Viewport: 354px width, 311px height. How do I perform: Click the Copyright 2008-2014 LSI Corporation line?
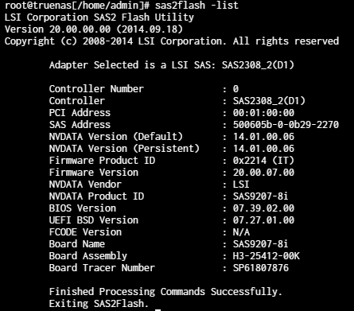[x=172, y=41]
